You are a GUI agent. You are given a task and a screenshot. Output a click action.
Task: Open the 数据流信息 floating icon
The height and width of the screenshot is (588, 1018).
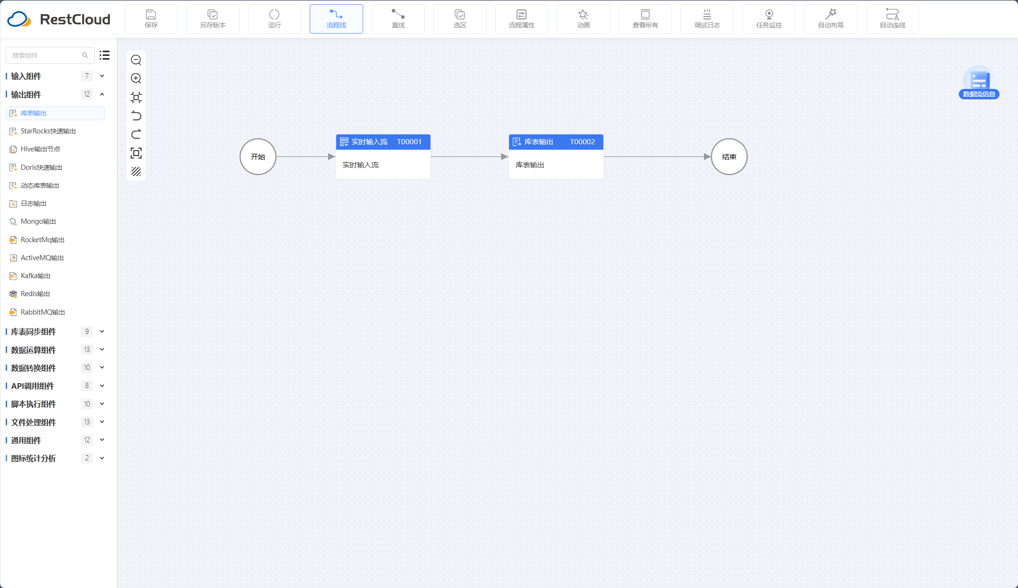pyautogui.click(x=979, y=82)
